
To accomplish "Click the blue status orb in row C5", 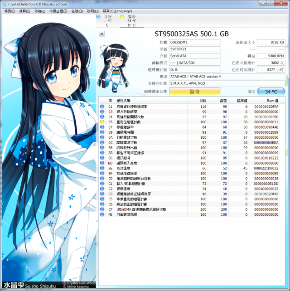I will (x=102, y=199).
